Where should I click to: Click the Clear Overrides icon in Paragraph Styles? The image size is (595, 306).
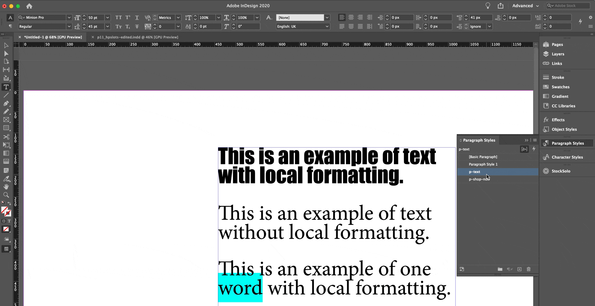tap(510, 269)
